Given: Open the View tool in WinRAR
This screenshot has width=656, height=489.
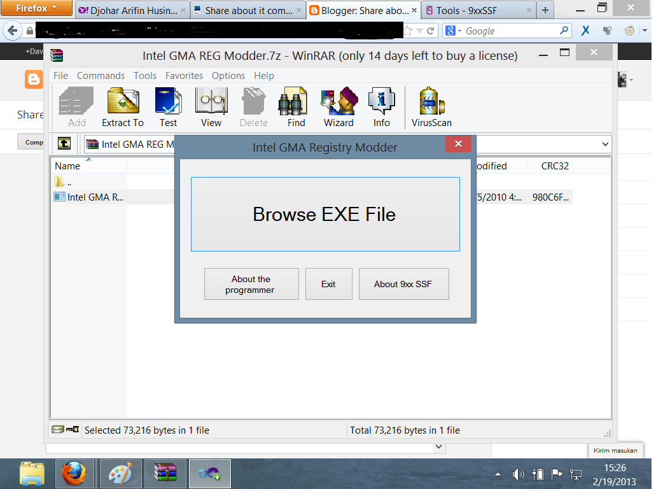Looking at the screenshot, I should [x=211, y=107].
